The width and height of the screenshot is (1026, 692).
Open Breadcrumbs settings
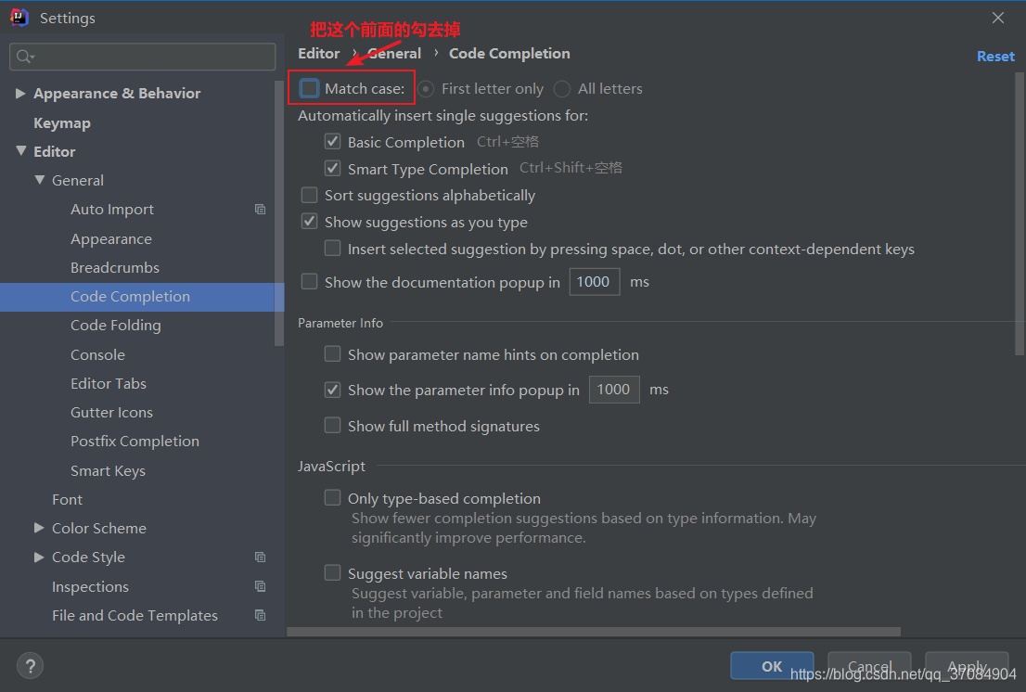click(115, 267)
